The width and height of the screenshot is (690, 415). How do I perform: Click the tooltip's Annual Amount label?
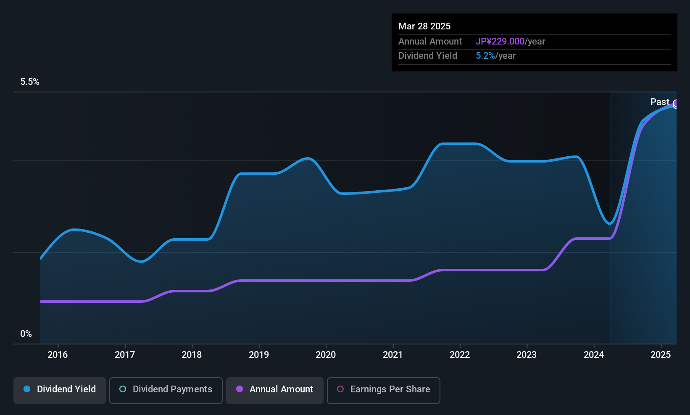[430, 41]
